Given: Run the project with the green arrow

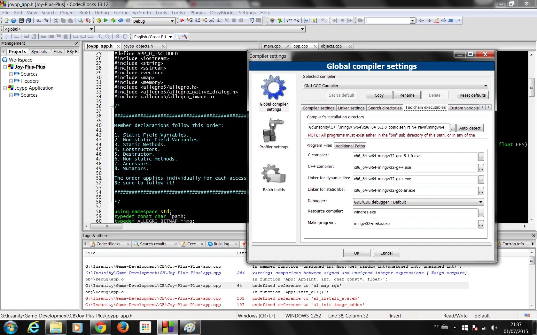Looking at the screenshot, I should tap(106, 21).
